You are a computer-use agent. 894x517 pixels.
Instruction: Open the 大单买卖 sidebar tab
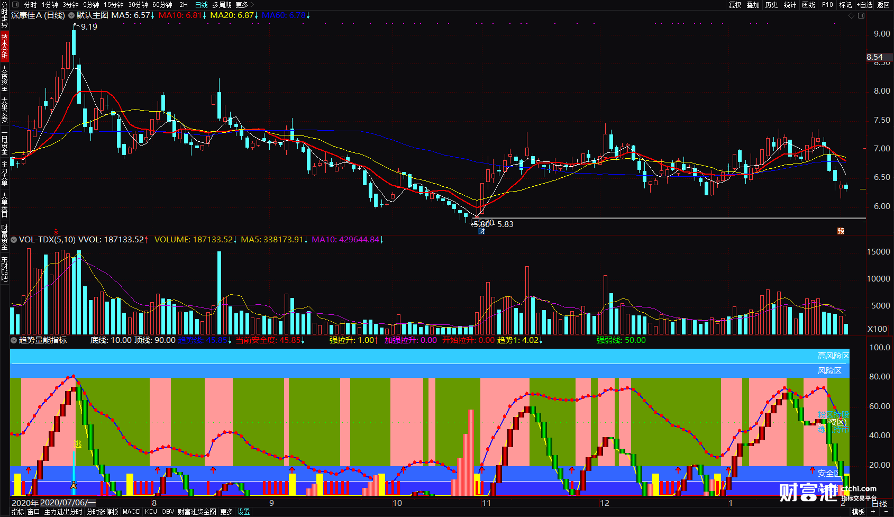pos(4,110)
